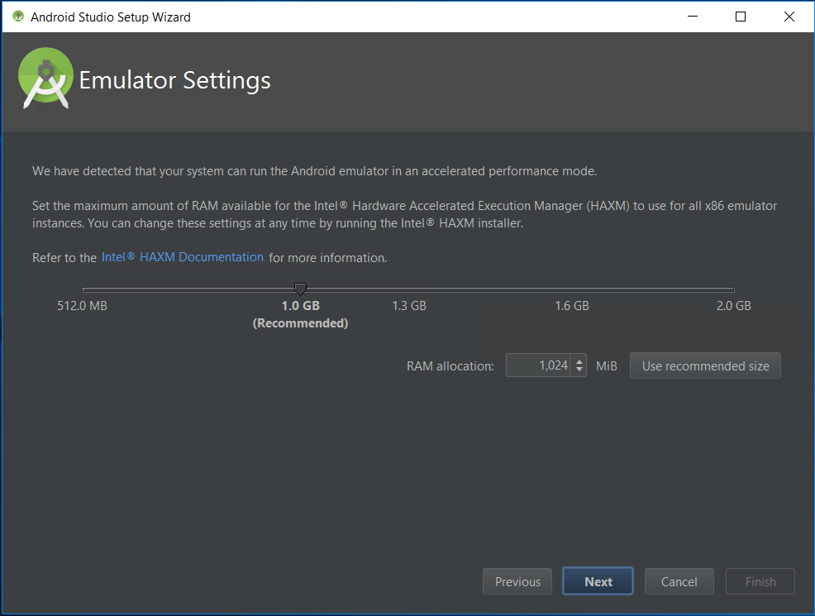Proceed with the Next button
This screenshot has height=616, width=815.
pyautogui.click(x=598, y=581)
